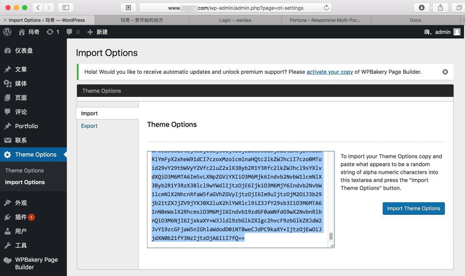This screenshot has height=276, width=465.
Task: Open the WordPress logo menu
Action: tap(7, 32)
